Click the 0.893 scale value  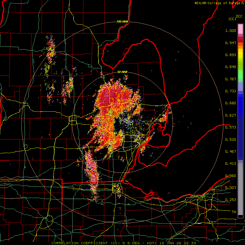click(x=231, y=55)
